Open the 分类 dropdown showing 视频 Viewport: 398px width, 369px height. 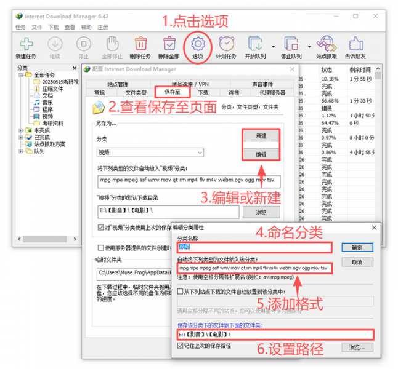(150, 153)
